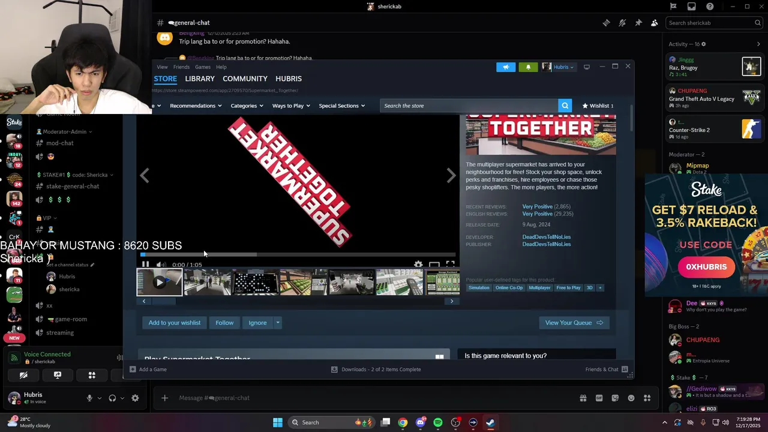Toggle Discord microphone mute
The width and height of the screenshot is (768, 432).
[89, 398]
